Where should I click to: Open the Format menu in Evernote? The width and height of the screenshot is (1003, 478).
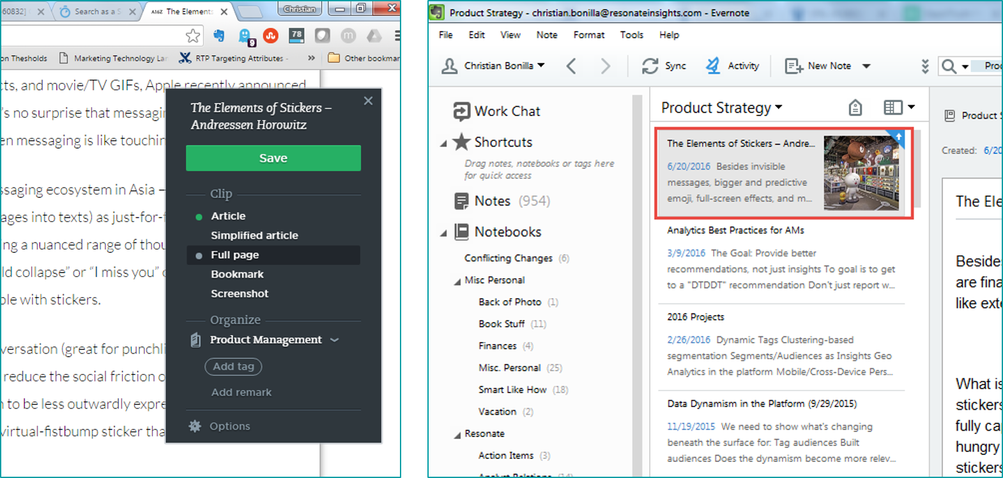[x=589, y=35]
